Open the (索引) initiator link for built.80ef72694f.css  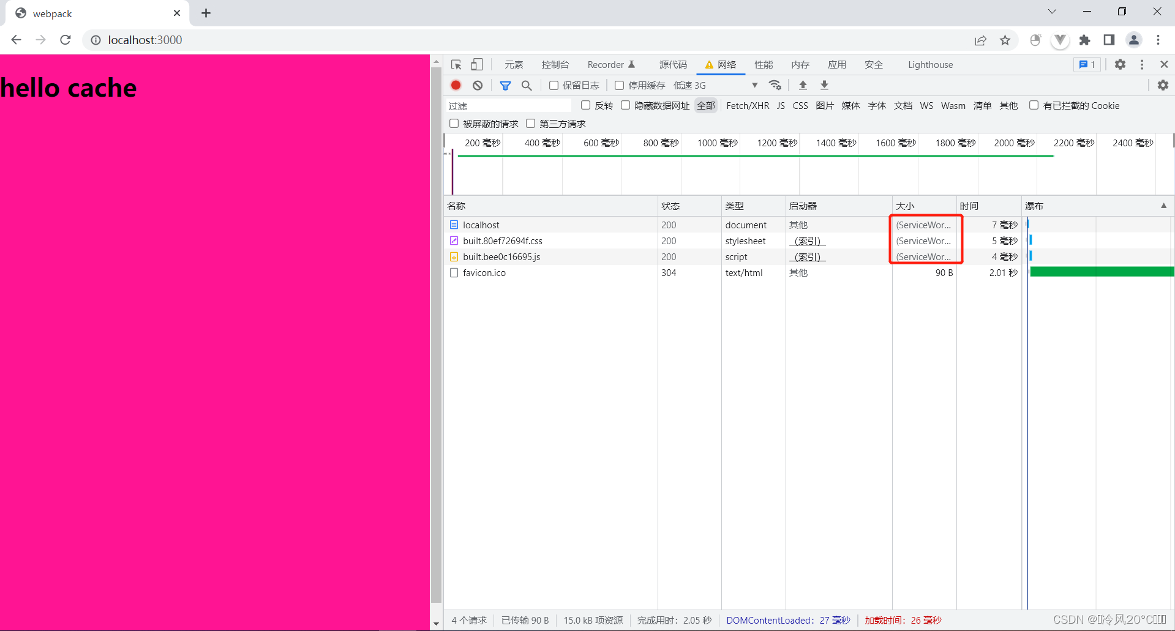(x=807, y=241)
